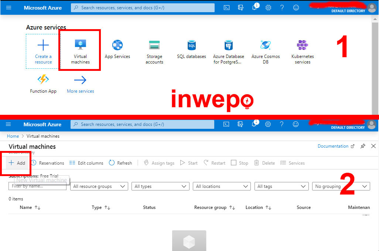
Task: Click Edit columns
Action: [86, 163]
